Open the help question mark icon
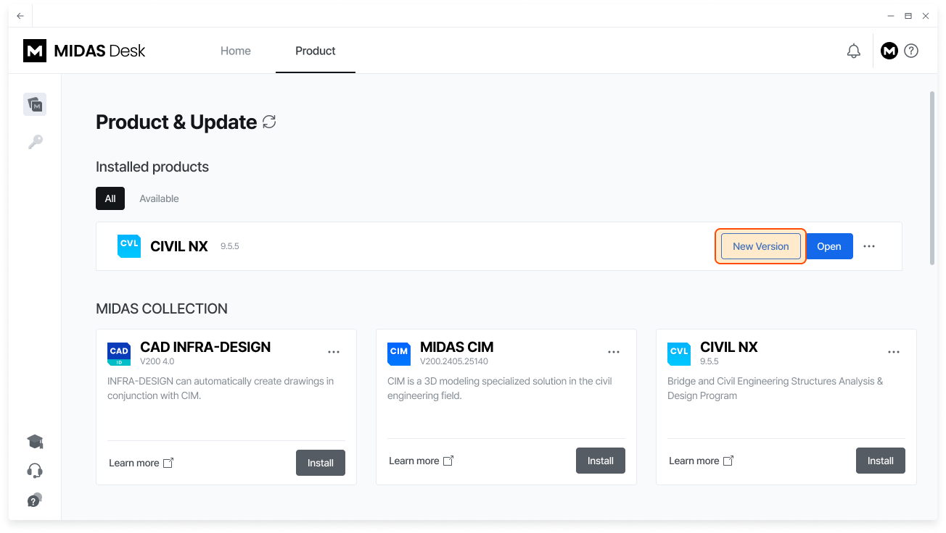946x533 pixels. click(912, 51)
